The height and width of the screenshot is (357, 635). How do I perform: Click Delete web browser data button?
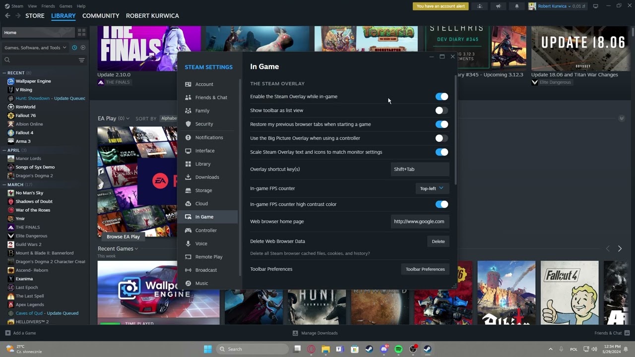pos(438,241)
